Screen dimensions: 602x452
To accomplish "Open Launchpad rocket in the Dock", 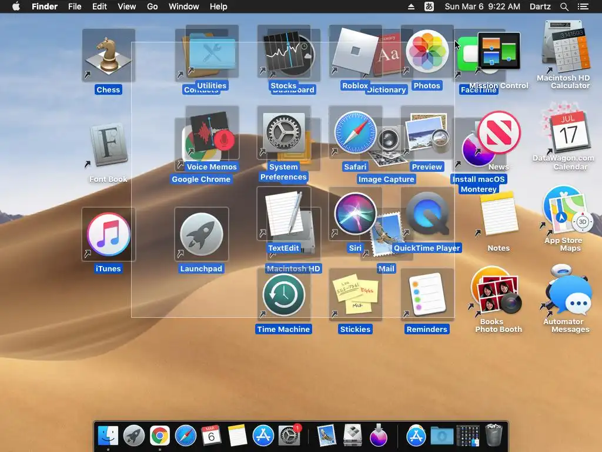I will click(134, 436).
